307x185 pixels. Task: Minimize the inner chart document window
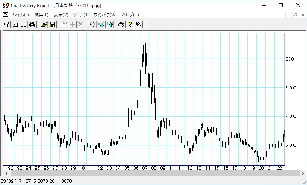[289, 15]
